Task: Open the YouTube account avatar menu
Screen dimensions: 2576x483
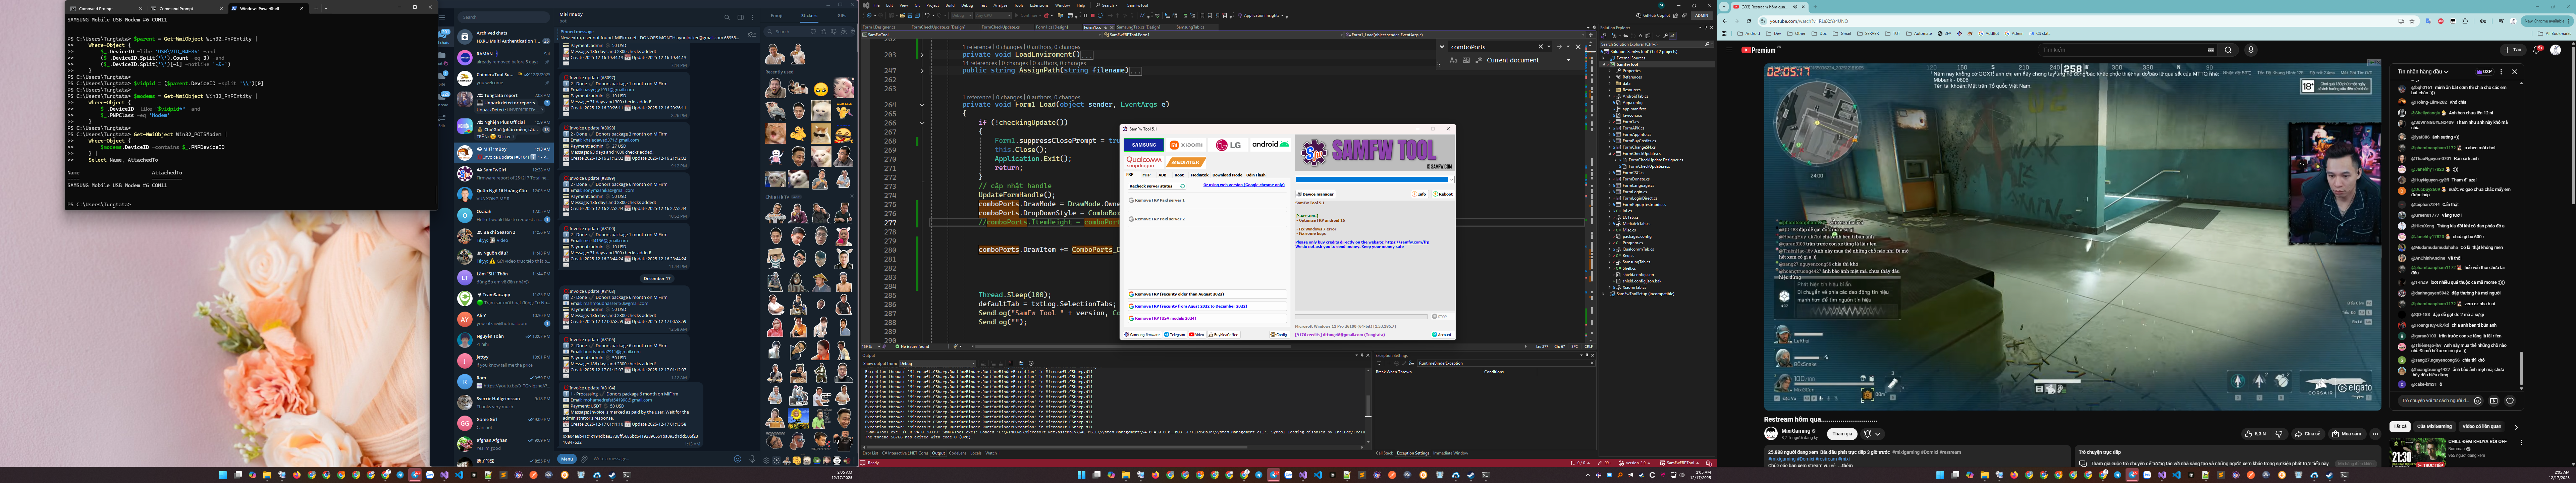Action: coord(2556,50)
